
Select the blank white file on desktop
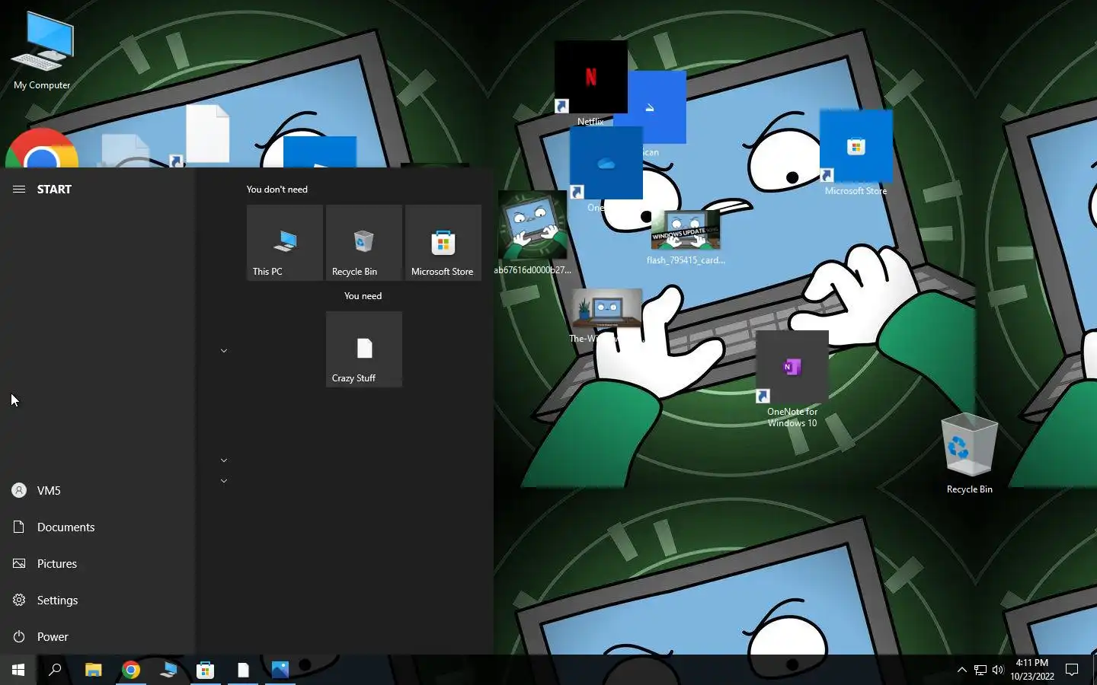tap(208, 133)
